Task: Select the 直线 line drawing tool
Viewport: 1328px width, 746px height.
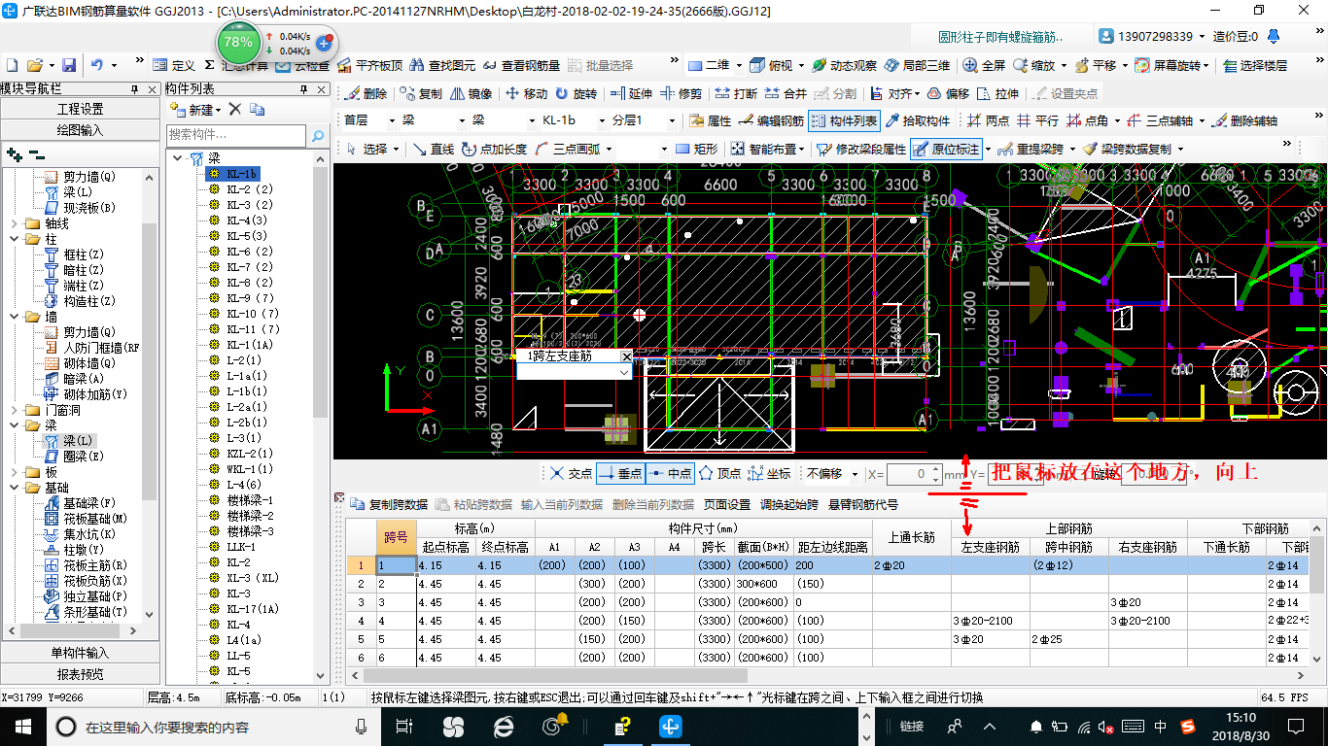Action: point(433,149)
